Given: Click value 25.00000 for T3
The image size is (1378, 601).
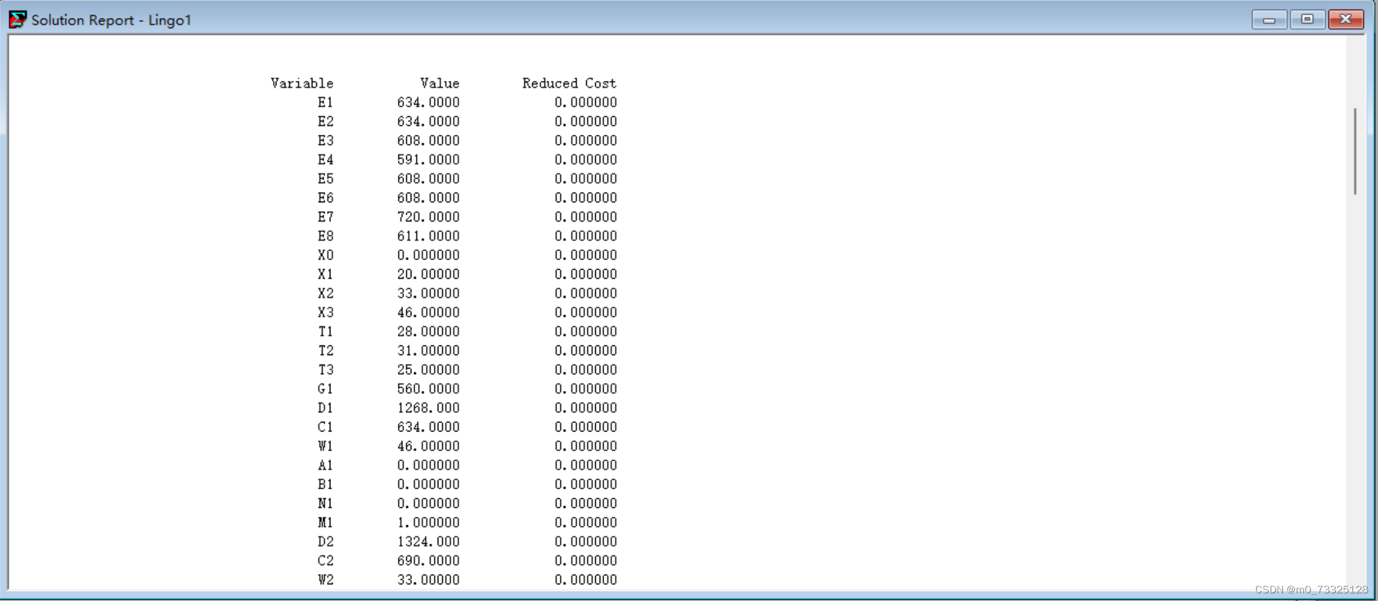Looking at the screenshot, I should [x=428, y=369].
